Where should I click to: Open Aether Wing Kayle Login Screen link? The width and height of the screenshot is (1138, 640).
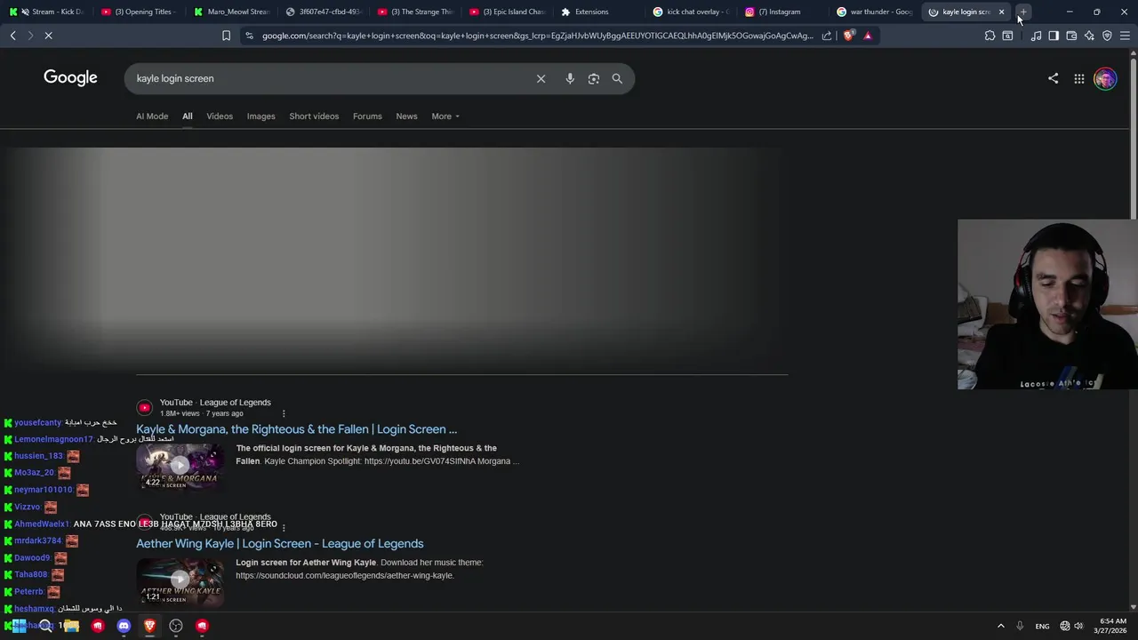[x=279, y=543]
